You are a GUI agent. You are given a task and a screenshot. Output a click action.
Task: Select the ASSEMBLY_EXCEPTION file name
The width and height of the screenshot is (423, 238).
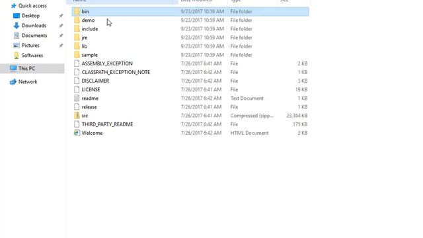pos(107,63)
